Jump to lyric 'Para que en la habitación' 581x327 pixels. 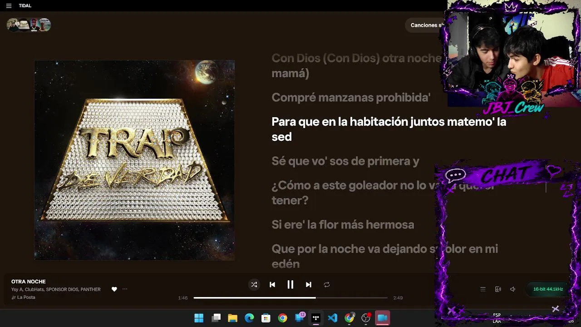389,129
